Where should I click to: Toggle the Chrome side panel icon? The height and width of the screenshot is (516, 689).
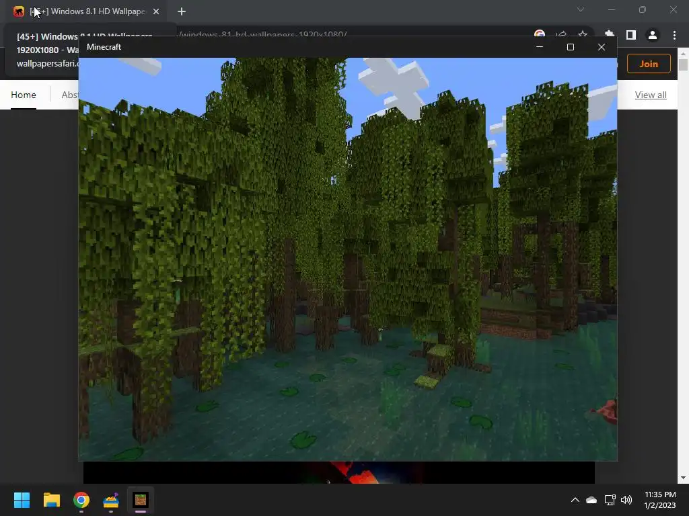630,35
